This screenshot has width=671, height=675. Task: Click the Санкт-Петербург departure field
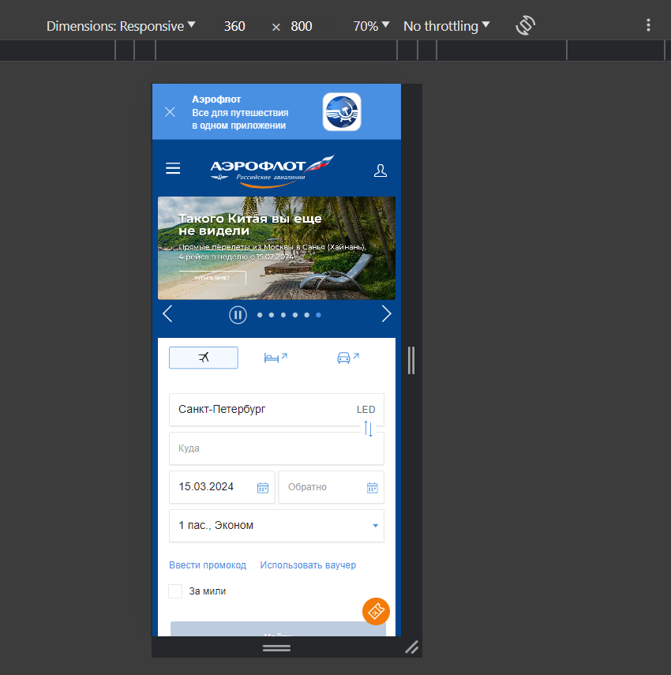coord(276,410)
